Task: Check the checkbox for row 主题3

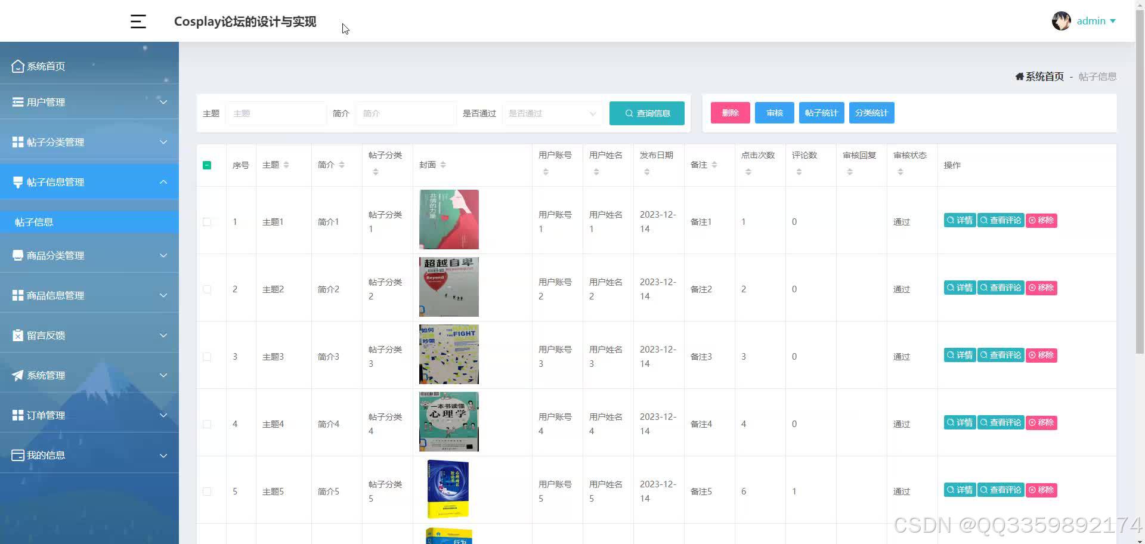Action: 207,357
